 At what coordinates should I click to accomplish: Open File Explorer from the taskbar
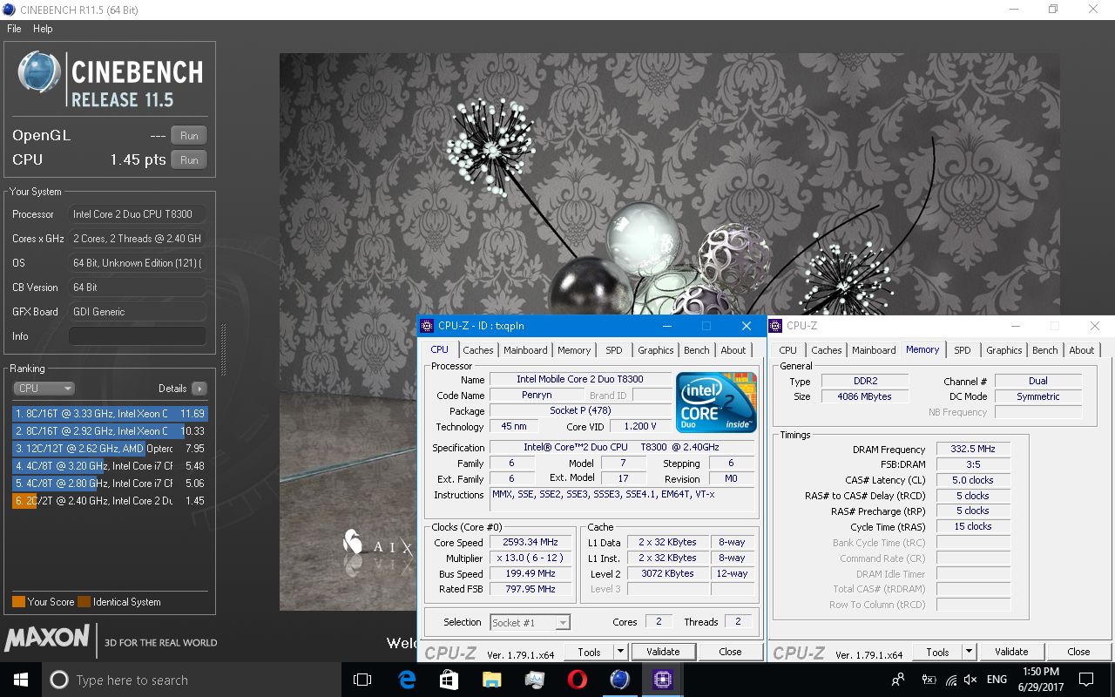(x=491, y=680)
